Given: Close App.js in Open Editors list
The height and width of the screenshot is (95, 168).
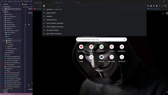Looking at the screenshot, I should 4,9.
